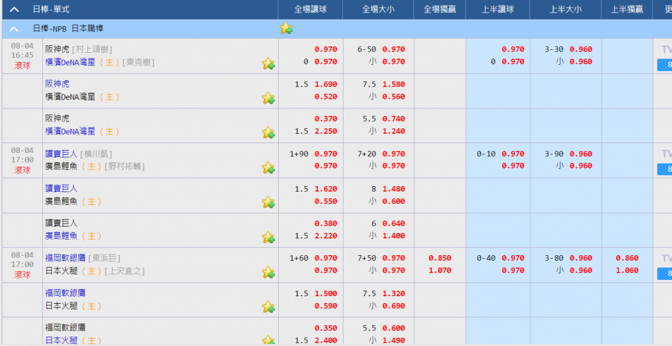The image size is (672, 346).
Task: Bet 0.370 handicap odds for 阪神虎
Action: (326, 119)
